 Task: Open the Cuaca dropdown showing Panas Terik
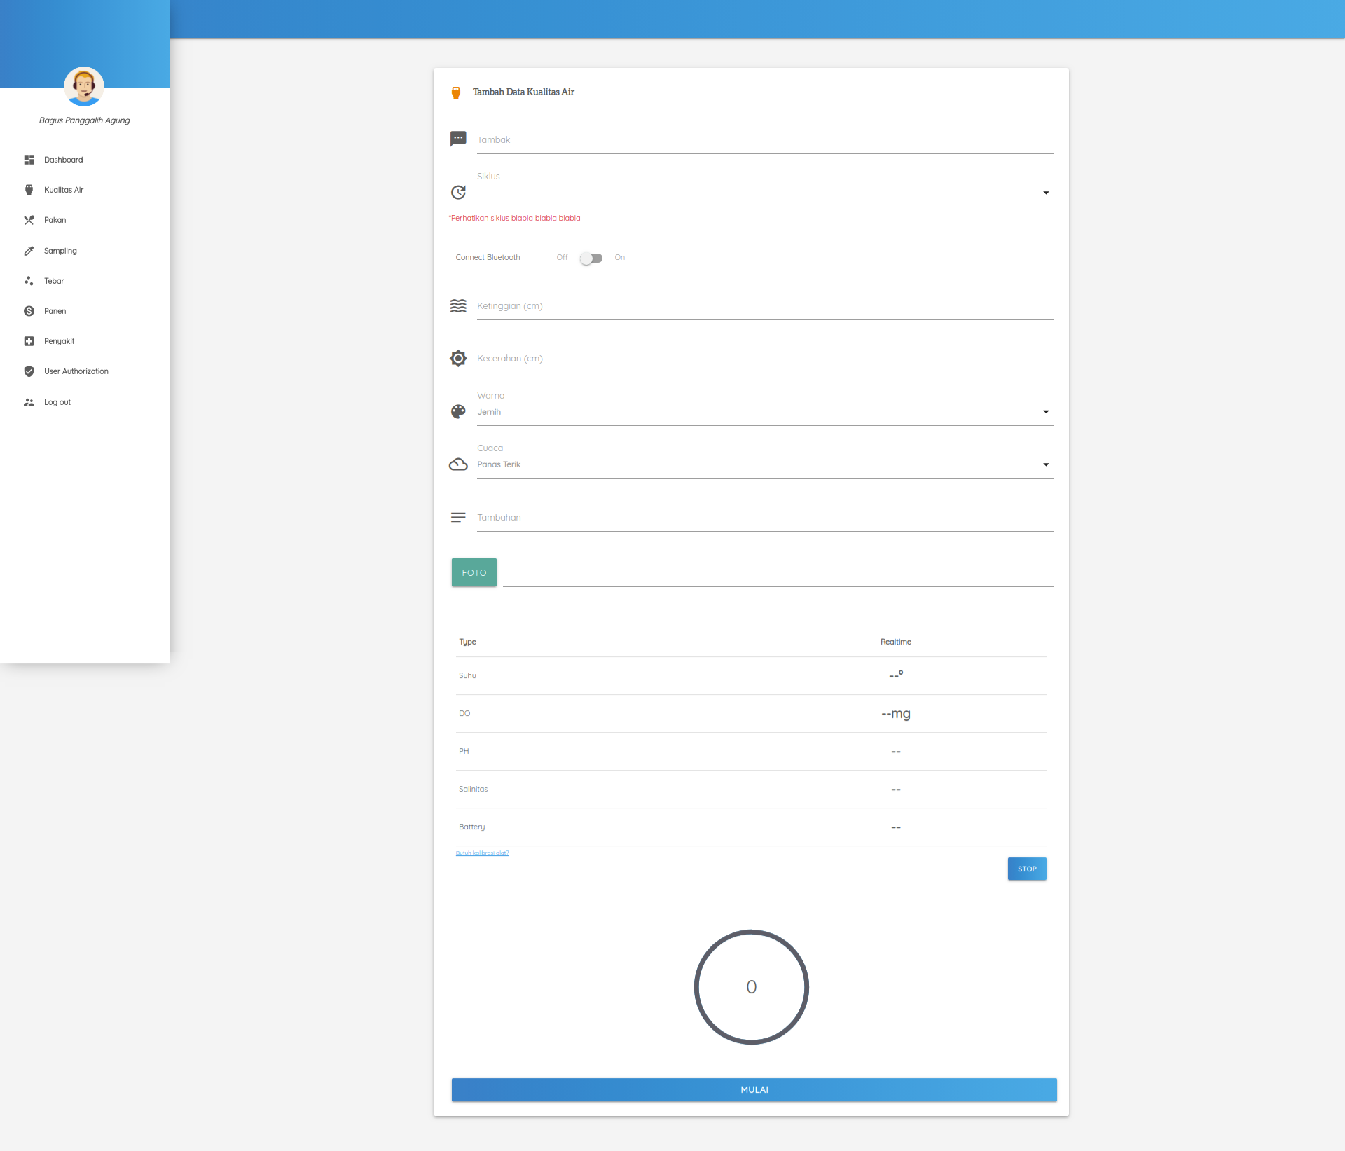click(764, 464)
